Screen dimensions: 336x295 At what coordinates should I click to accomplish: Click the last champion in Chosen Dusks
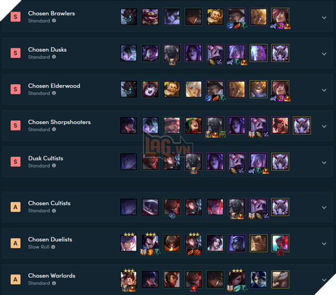tap(280, 53)
